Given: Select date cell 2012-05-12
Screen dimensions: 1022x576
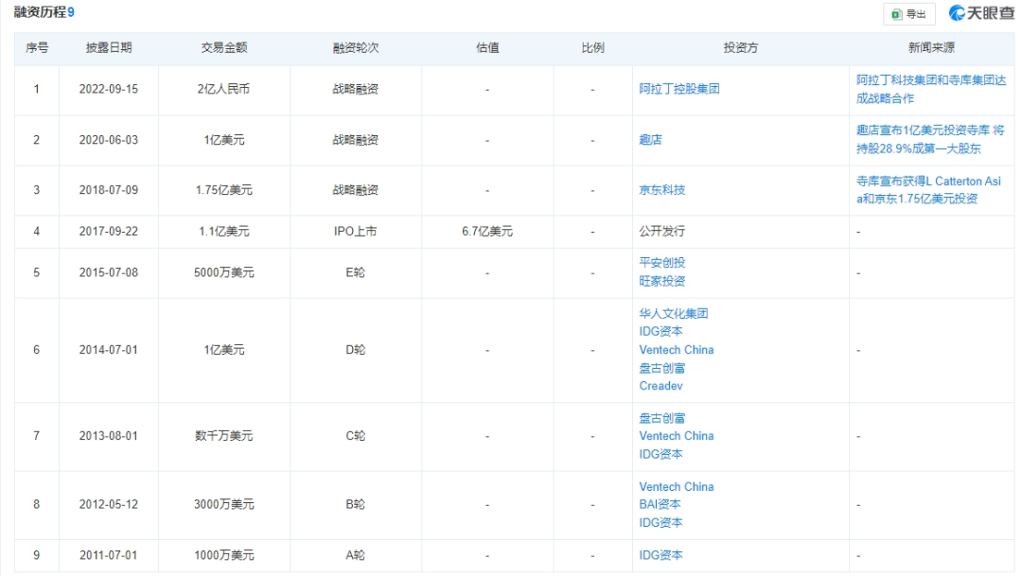Looking at the screenshot, I should [x=109, y=504].
